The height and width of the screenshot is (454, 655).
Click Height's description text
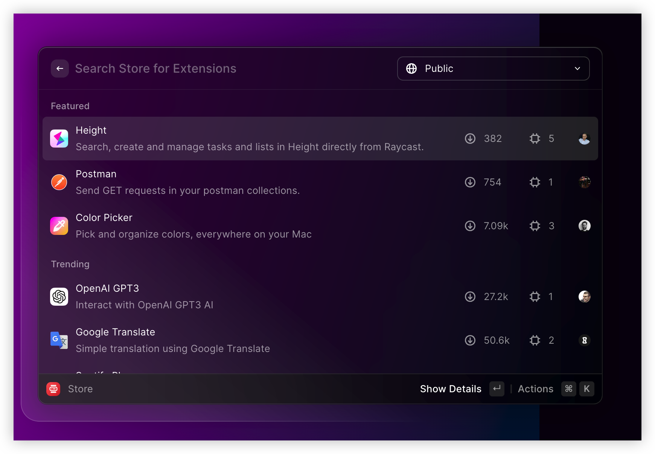click(250, 147)
